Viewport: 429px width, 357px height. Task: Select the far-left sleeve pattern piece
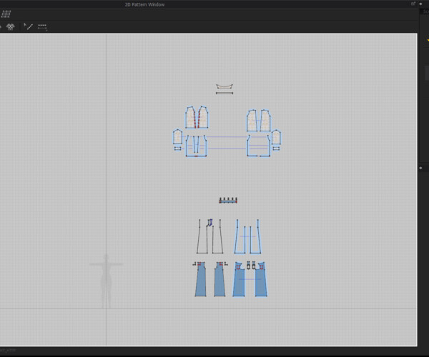tap(177, 136)
